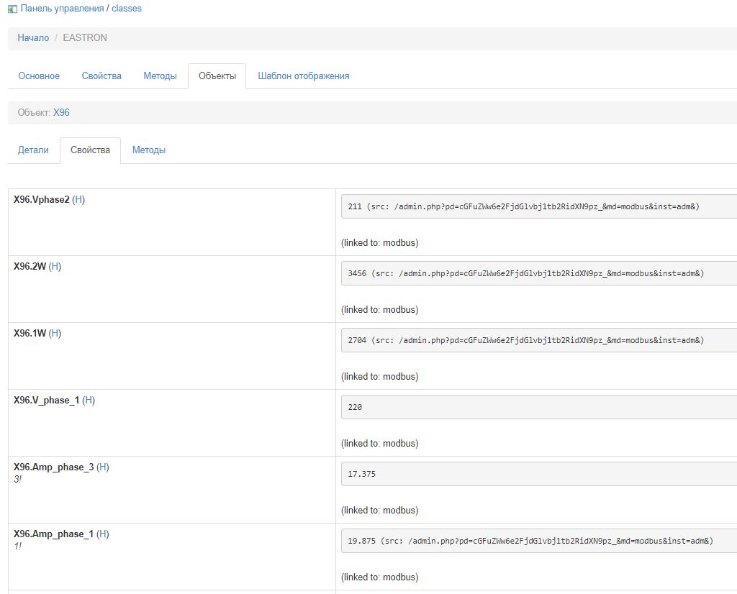Open history (H) for X96.Amp_phase_1

pyautogui.click(x=103, y=534)
